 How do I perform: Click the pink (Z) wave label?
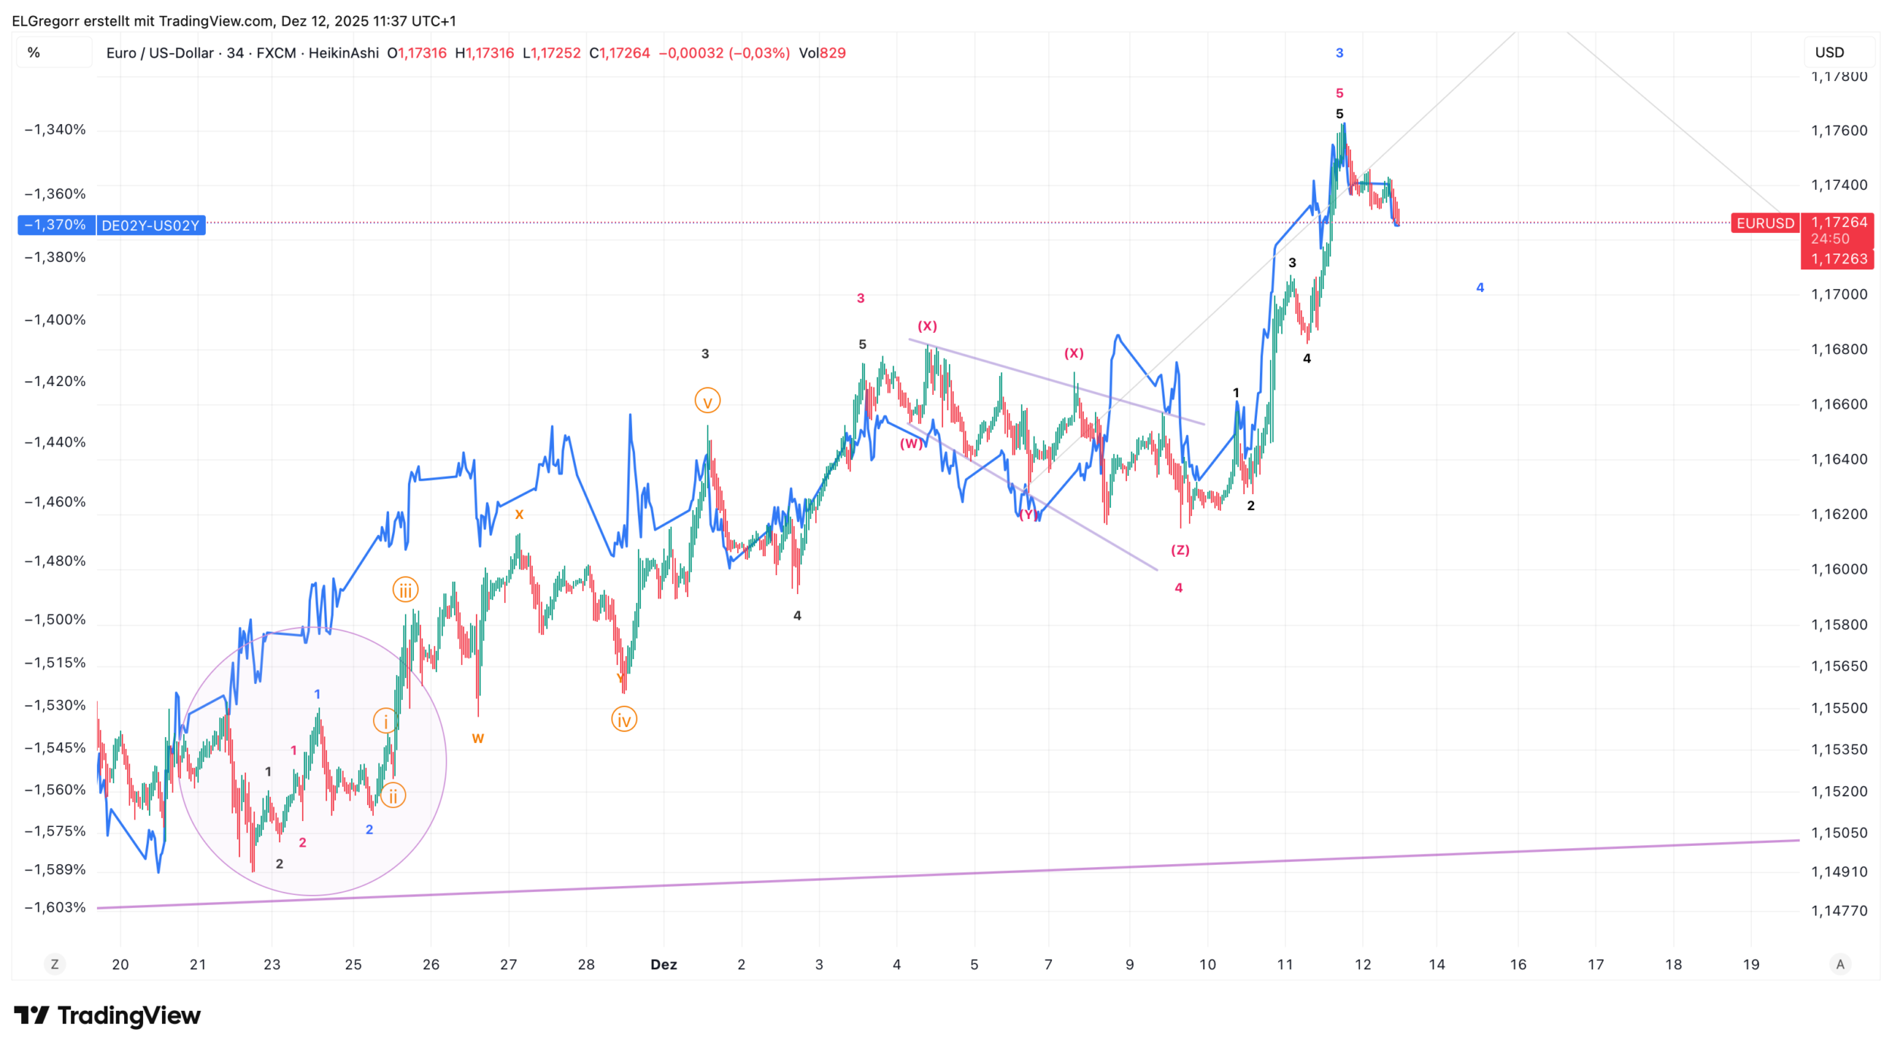[x=1180, y=550]
